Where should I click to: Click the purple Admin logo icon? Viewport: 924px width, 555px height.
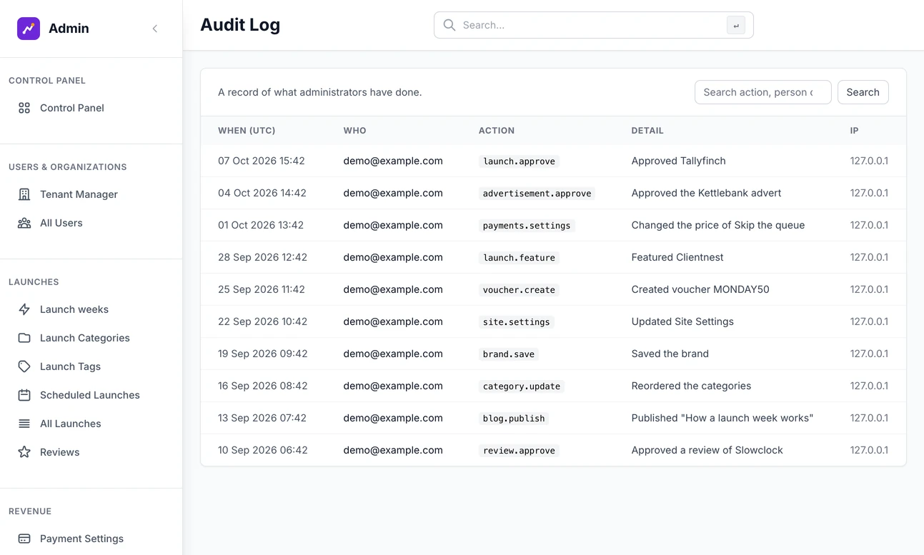pyautogui.click(x=29, y=29)
